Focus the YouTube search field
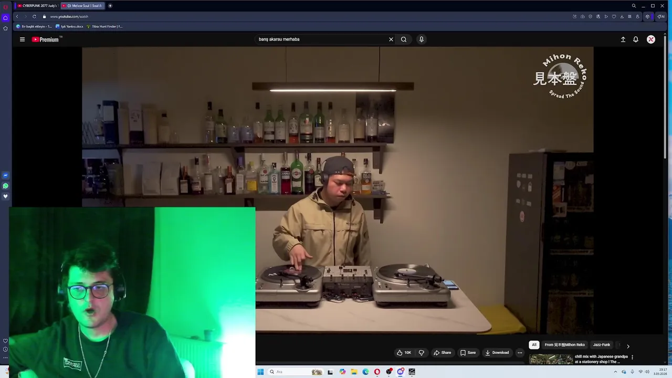 320,39
